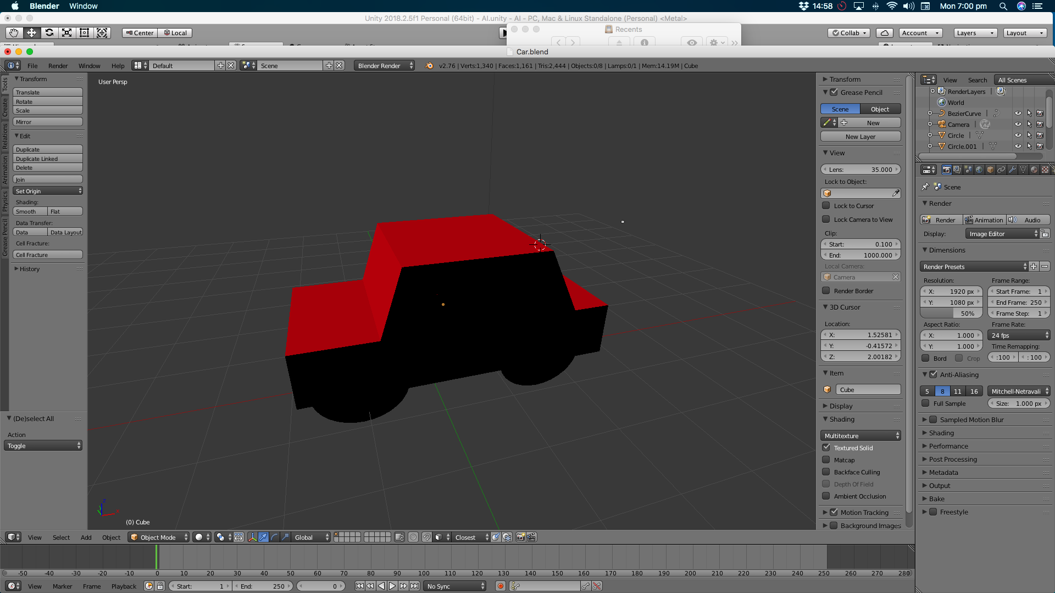The width and height of the screenshot is (1055, 593).
Task: Uncheck the Textured Solid option
Action: 826,448
